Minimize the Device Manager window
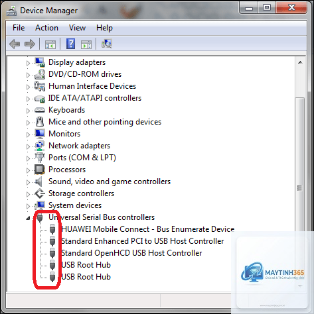314x314 pixels. (x=249, y=8)
